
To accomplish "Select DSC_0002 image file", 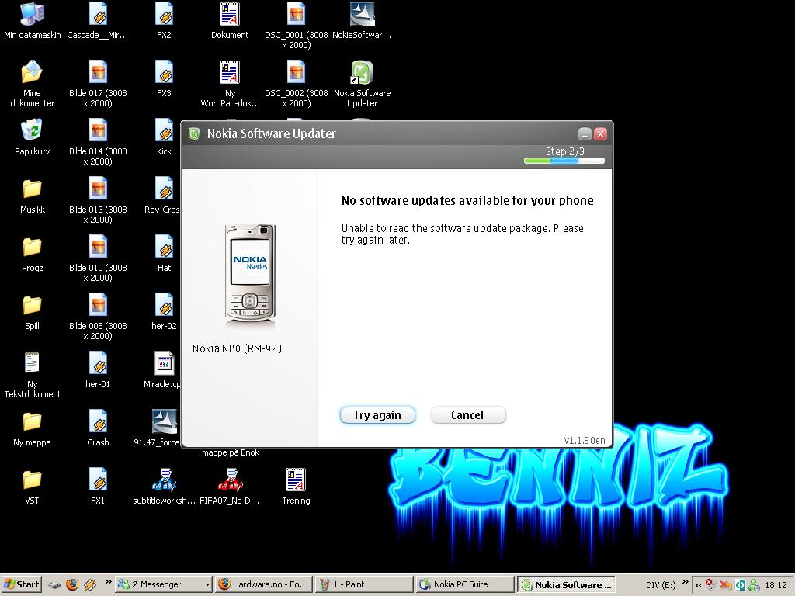I will pos(296,84).
